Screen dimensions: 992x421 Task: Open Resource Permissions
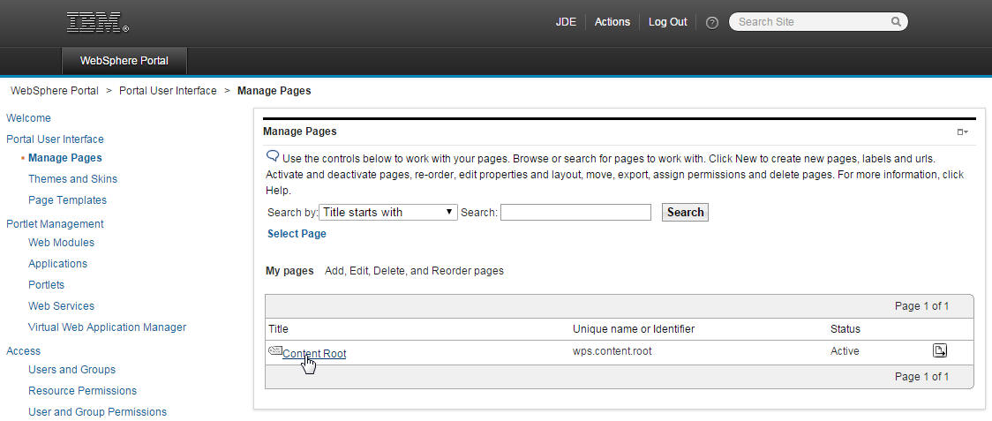(82, 391)
